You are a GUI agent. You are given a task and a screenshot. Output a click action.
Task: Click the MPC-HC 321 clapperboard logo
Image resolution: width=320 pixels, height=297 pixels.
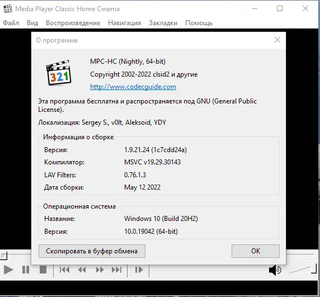[x=58, y=73]
